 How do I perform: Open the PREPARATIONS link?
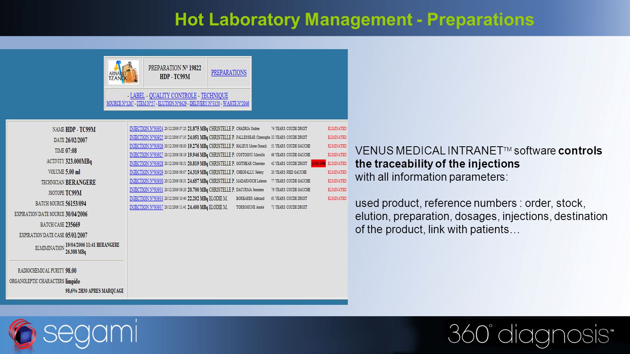point(229,73)
